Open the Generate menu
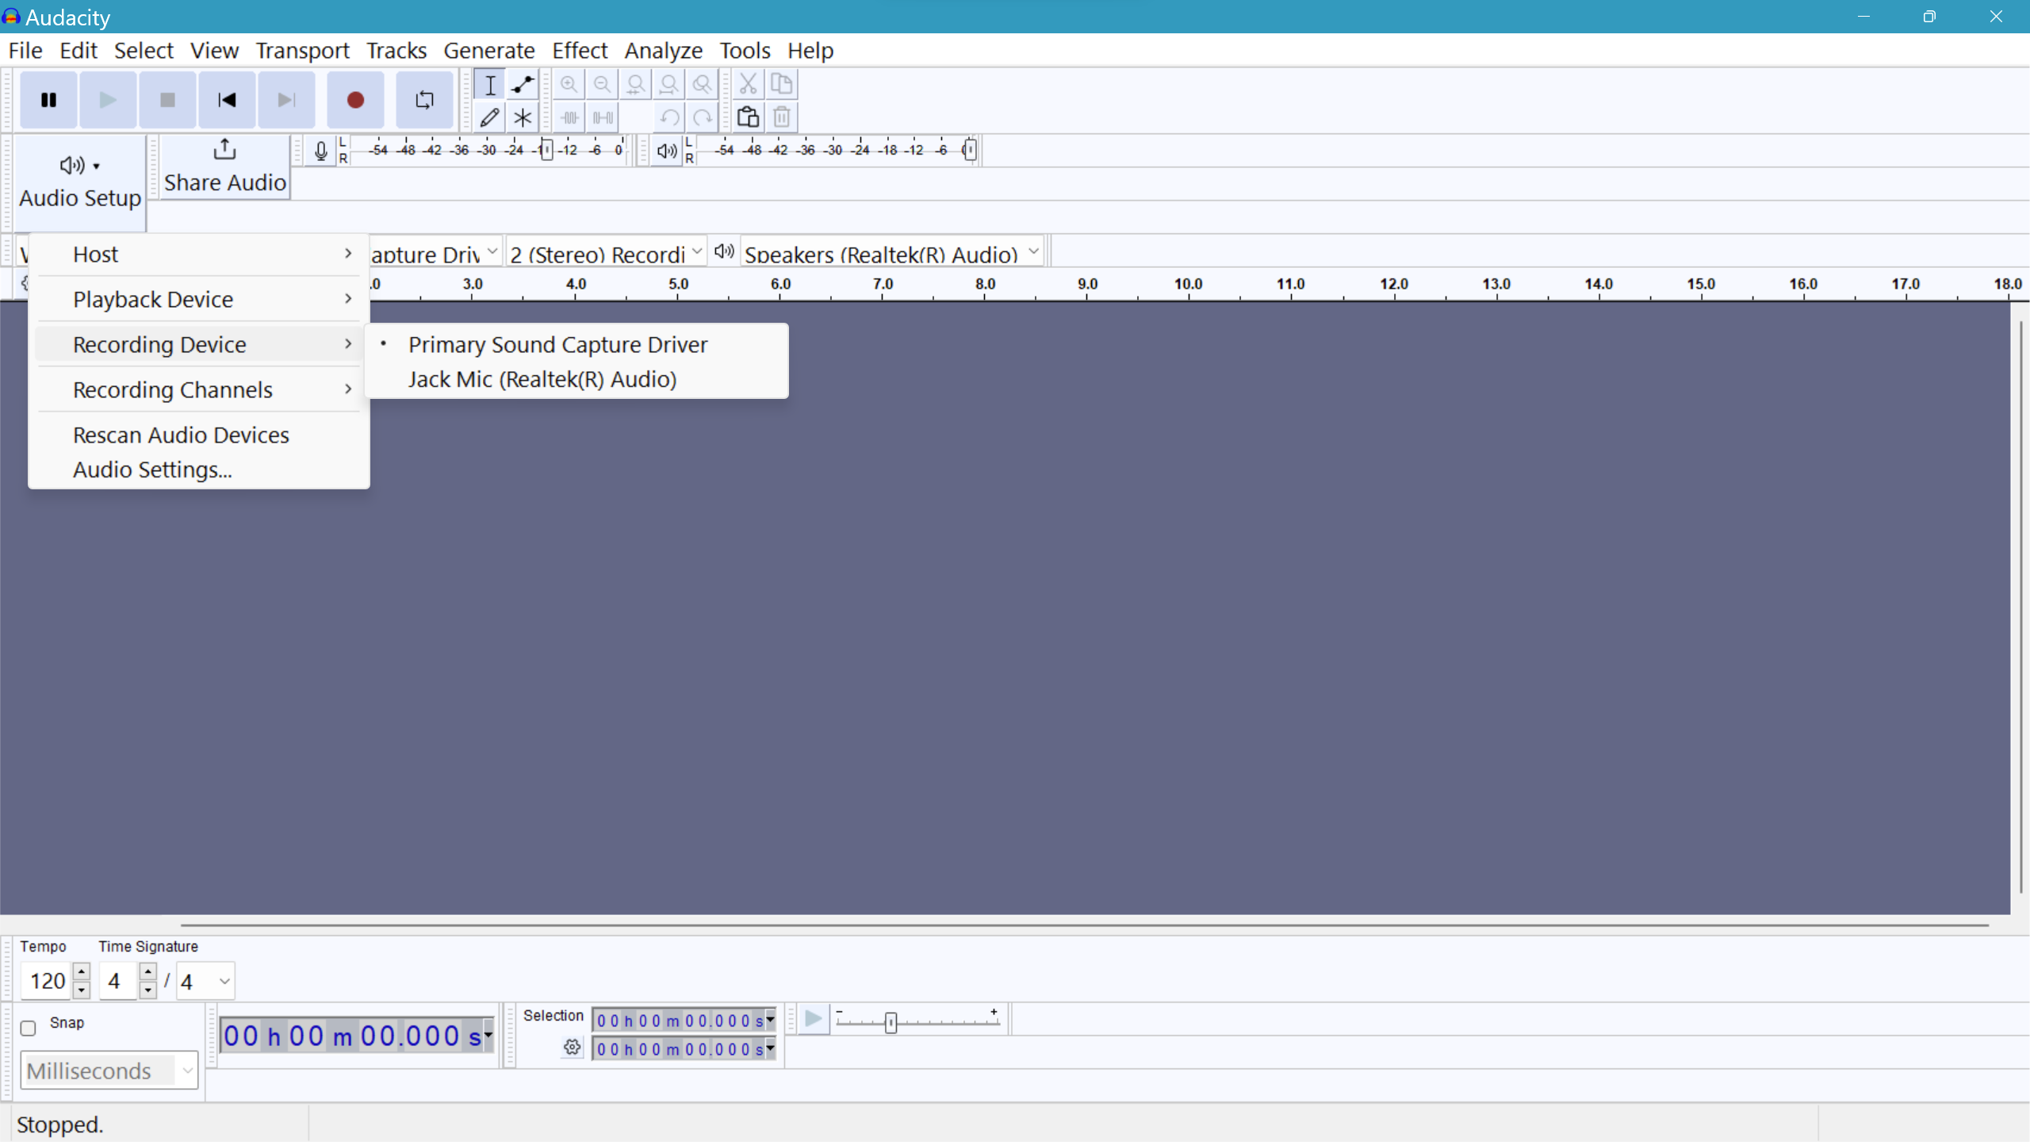Screen dimensions: 2030x1142 [489, 51]
